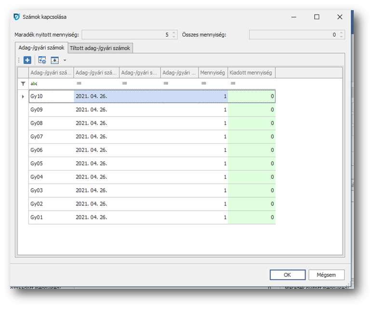The width and height of the screenshot is (374, 309).
Task: Click the green Kiadott mennyiség cell for Gy01
Action: pyautogui.click(x=252, y=217)
